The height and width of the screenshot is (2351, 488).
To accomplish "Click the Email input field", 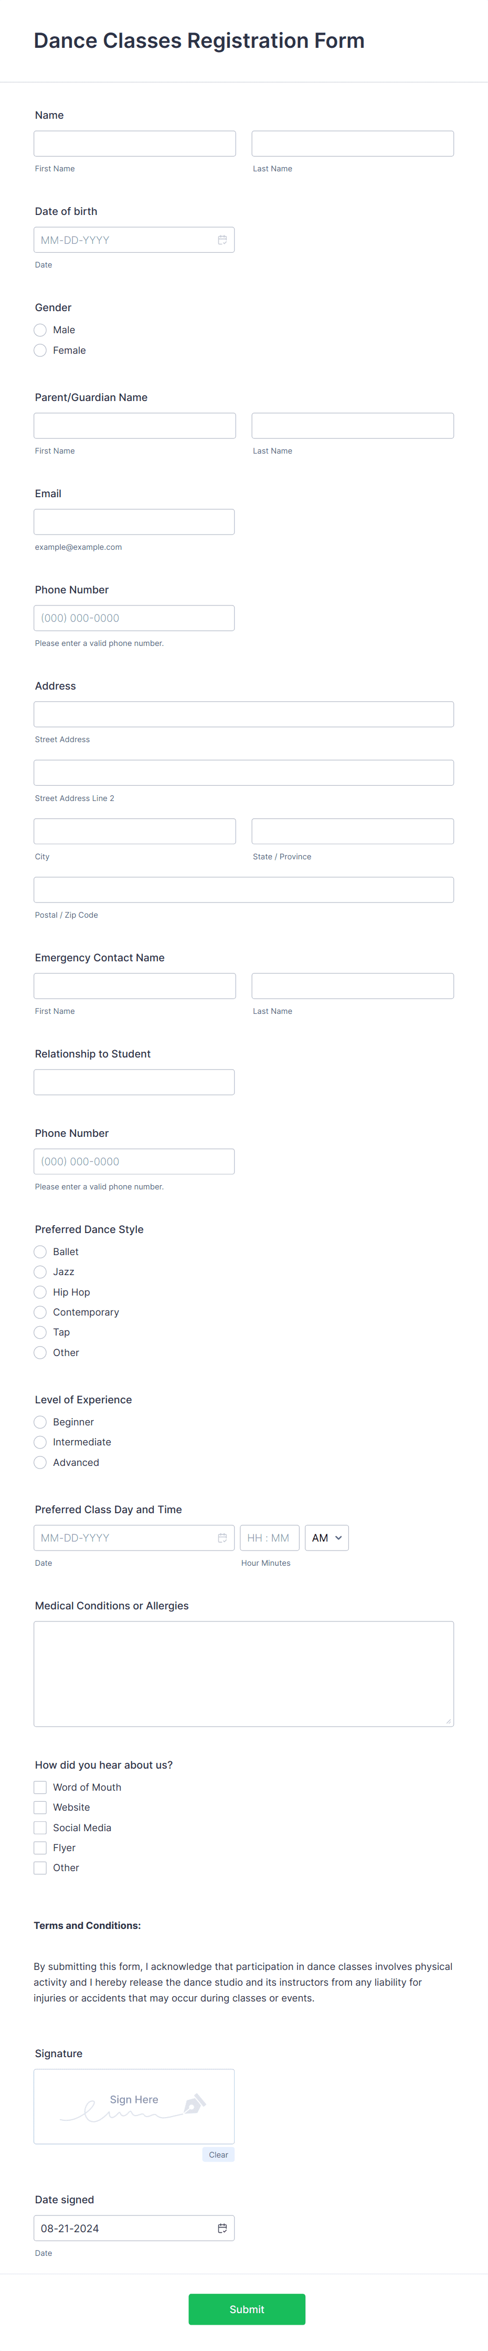I will point(134,521).
